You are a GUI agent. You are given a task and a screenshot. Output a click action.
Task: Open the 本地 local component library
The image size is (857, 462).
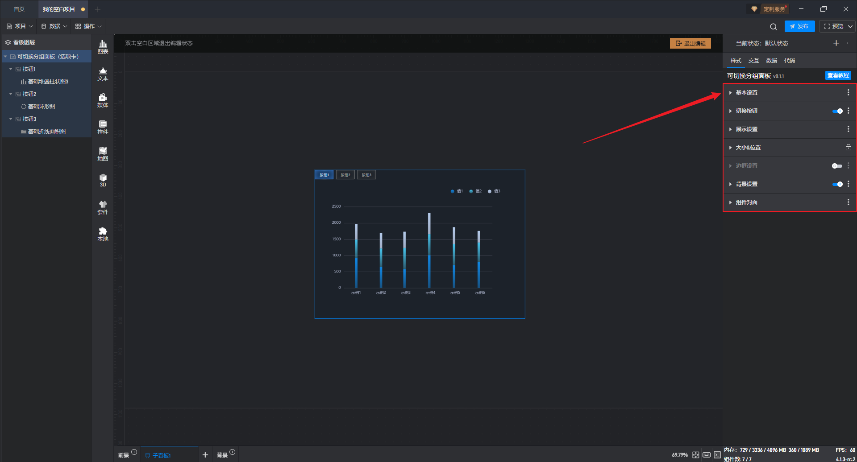coord(103,234)
